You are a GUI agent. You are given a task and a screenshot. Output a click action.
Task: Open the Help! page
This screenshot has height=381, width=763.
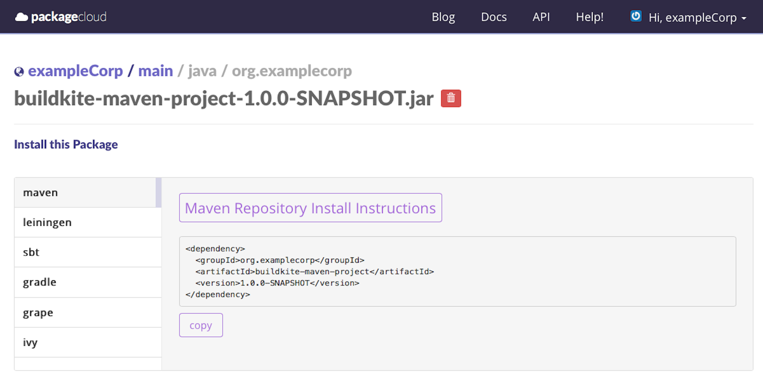pos(590,17)
